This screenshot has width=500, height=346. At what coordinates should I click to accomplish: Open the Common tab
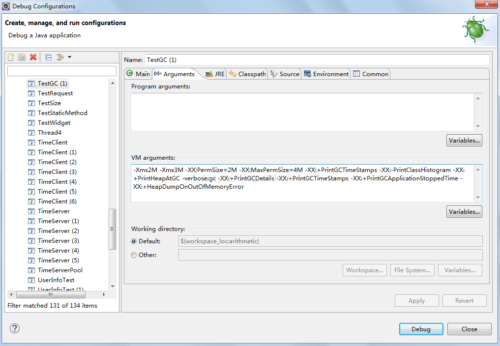[371, 74]
